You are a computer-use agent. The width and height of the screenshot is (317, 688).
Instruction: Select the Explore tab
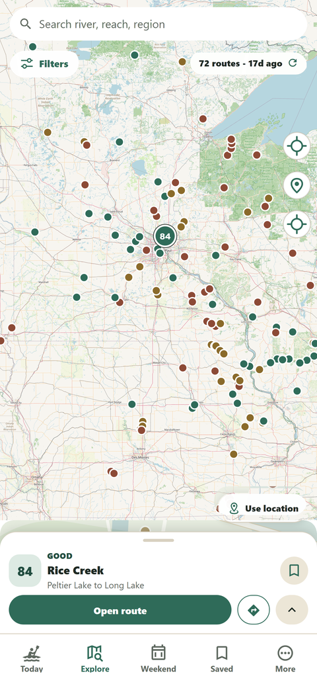pyautogui.click(x=95, y=659)
